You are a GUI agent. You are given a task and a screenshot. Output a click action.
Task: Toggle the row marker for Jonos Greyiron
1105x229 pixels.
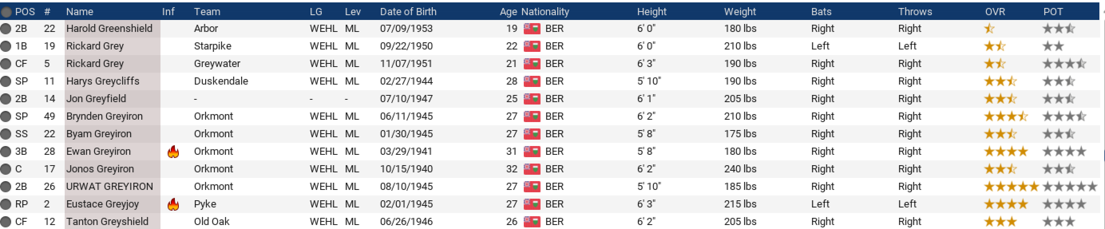pos(6,170)
